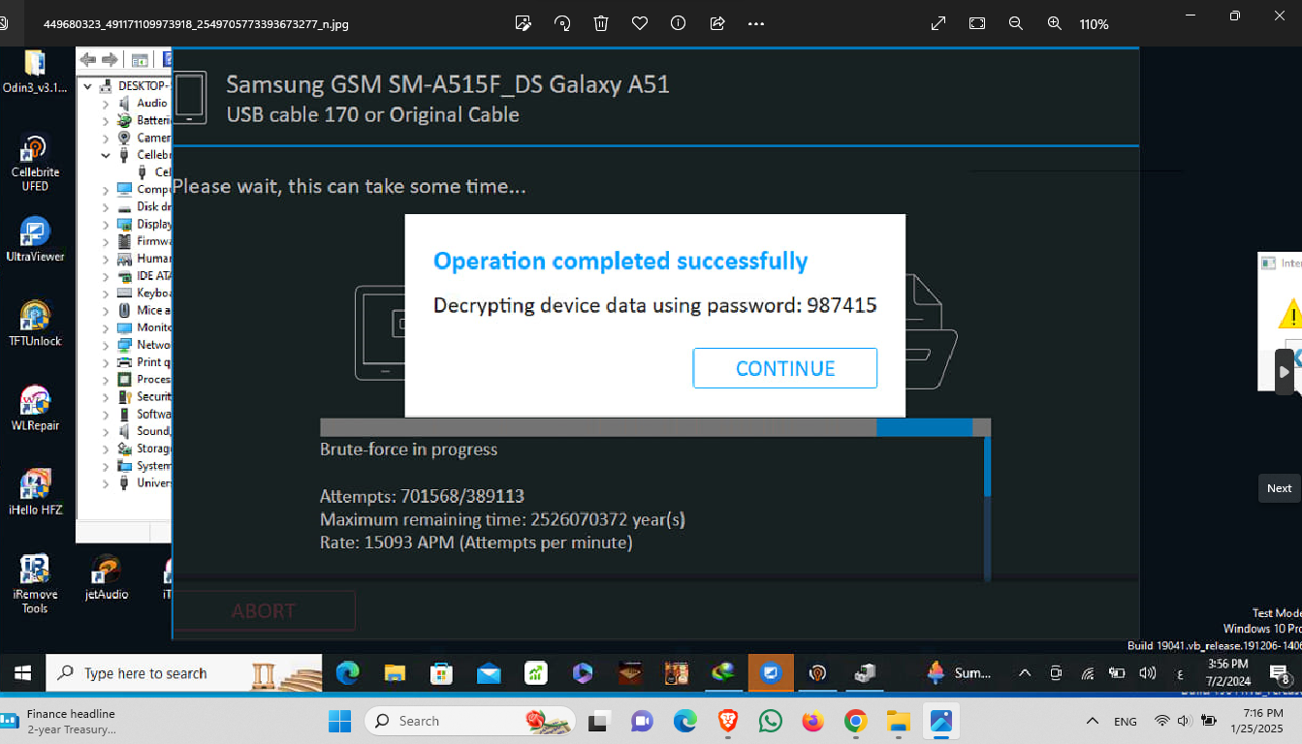The image size is (1302, 744).
Task: Open the Edit image tool in Photos
Action: pos(524,23)
